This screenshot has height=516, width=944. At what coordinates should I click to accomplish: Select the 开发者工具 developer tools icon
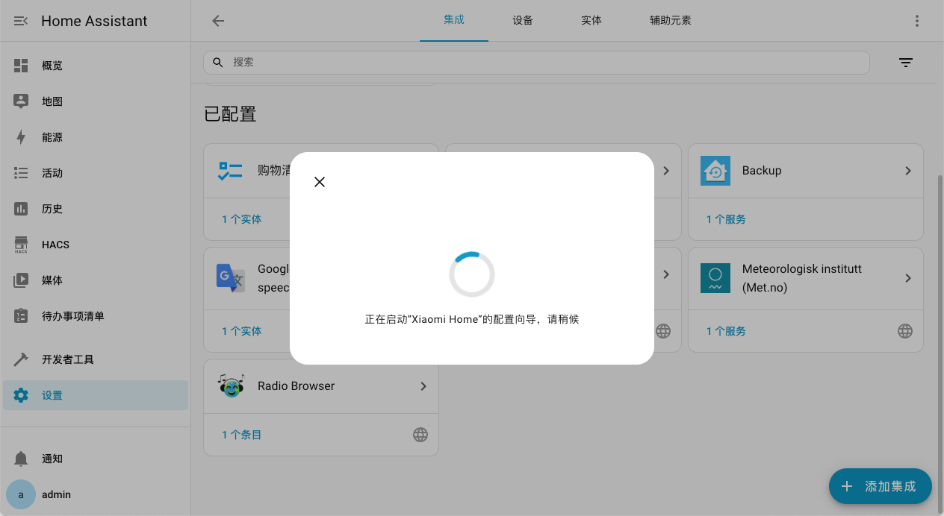(20, 359)
